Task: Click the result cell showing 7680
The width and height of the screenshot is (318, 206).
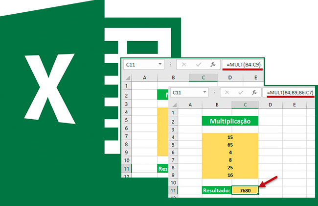Action: click(245, 190)
